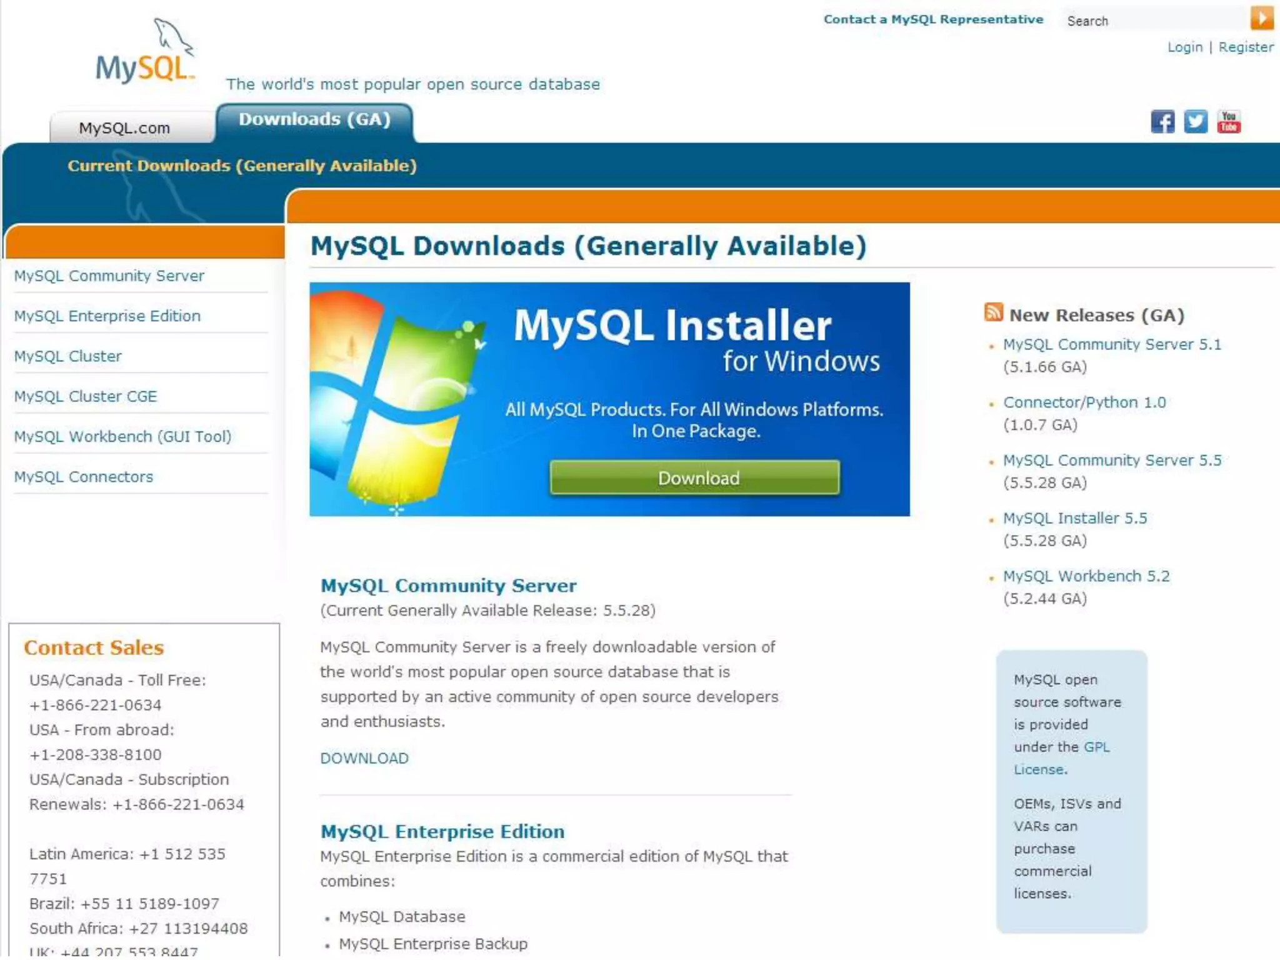Focus the Search input field
Screen dimensions: 1280x960
pyautogui.click(x=1154, y=21)
